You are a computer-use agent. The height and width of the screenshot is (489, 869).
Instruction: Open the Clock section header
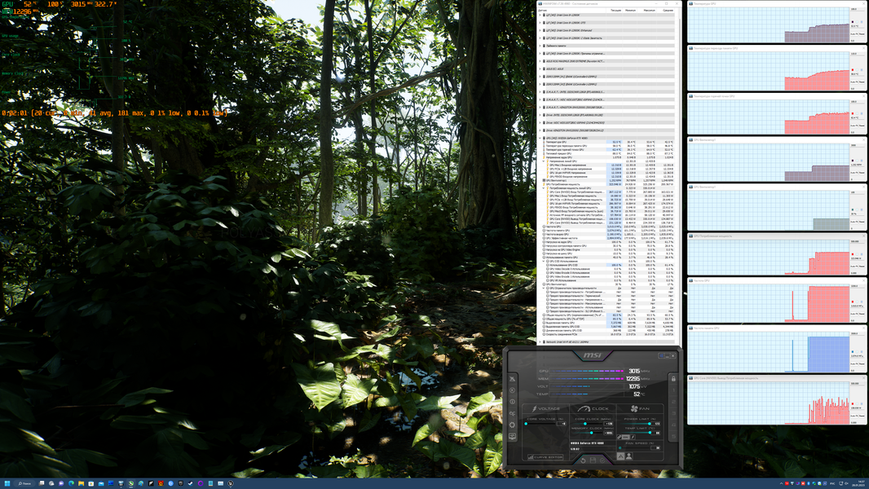tap(593, 408)
